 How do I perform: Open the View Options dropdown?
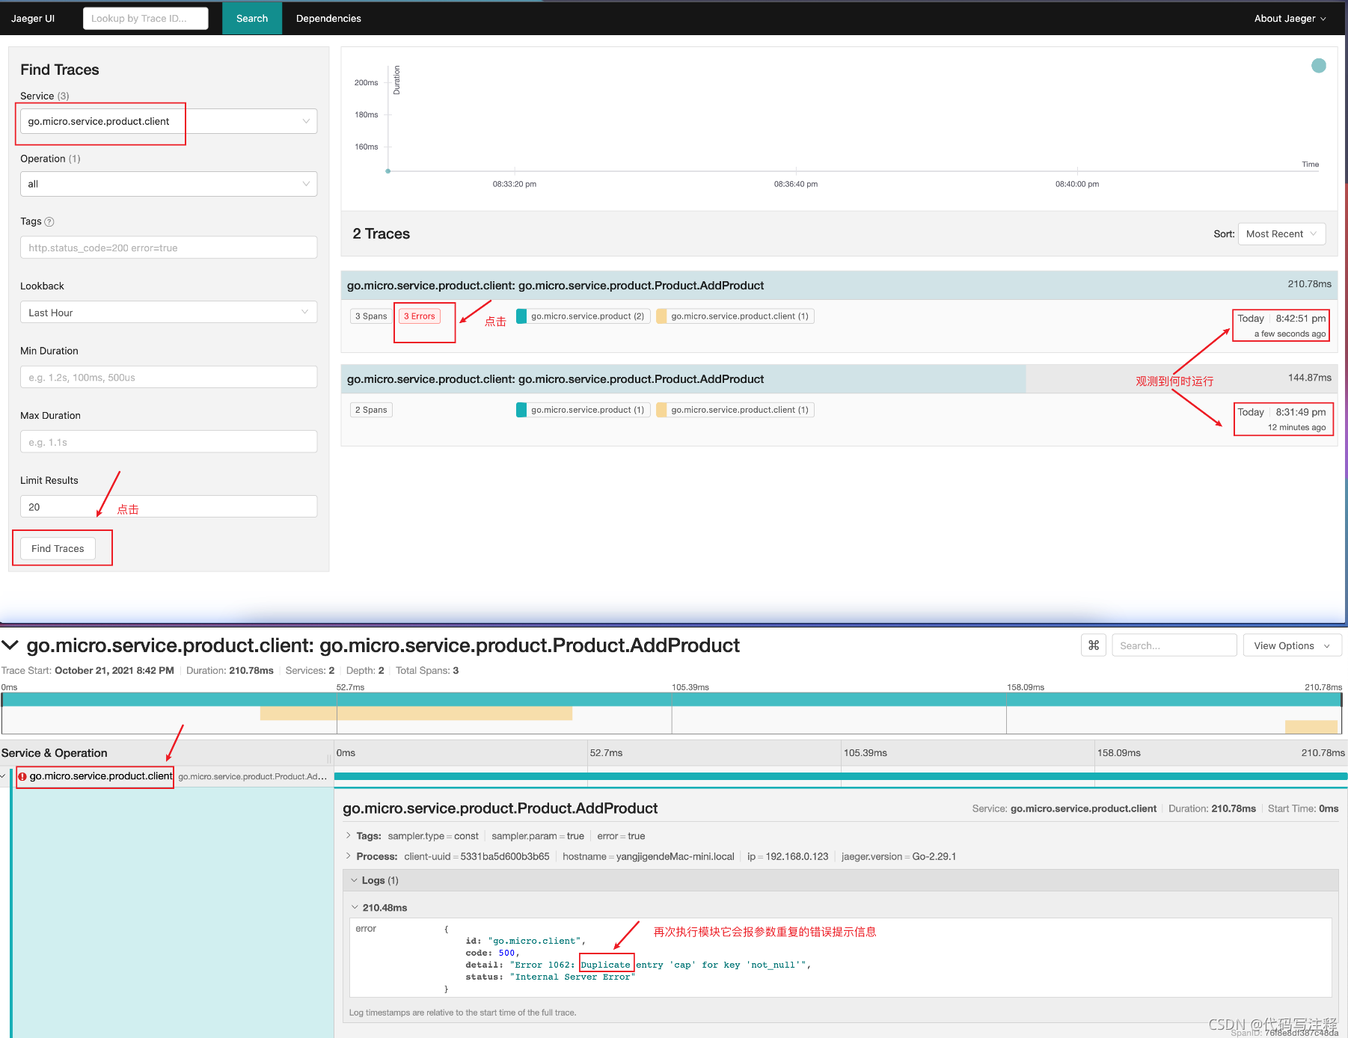1291,645
